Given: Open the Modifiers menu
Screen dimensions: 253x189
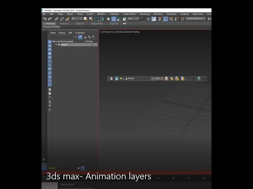Looking at the screenshot, I should (101, 14).
